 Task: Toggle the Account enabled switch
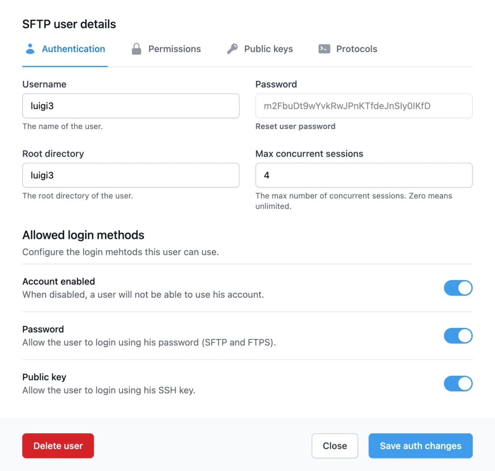click(x=458, y=288)
